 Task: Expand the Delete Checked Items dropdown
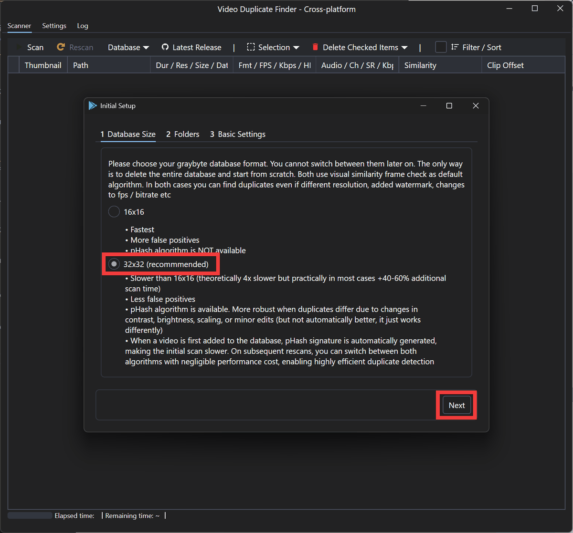point(404,48)
